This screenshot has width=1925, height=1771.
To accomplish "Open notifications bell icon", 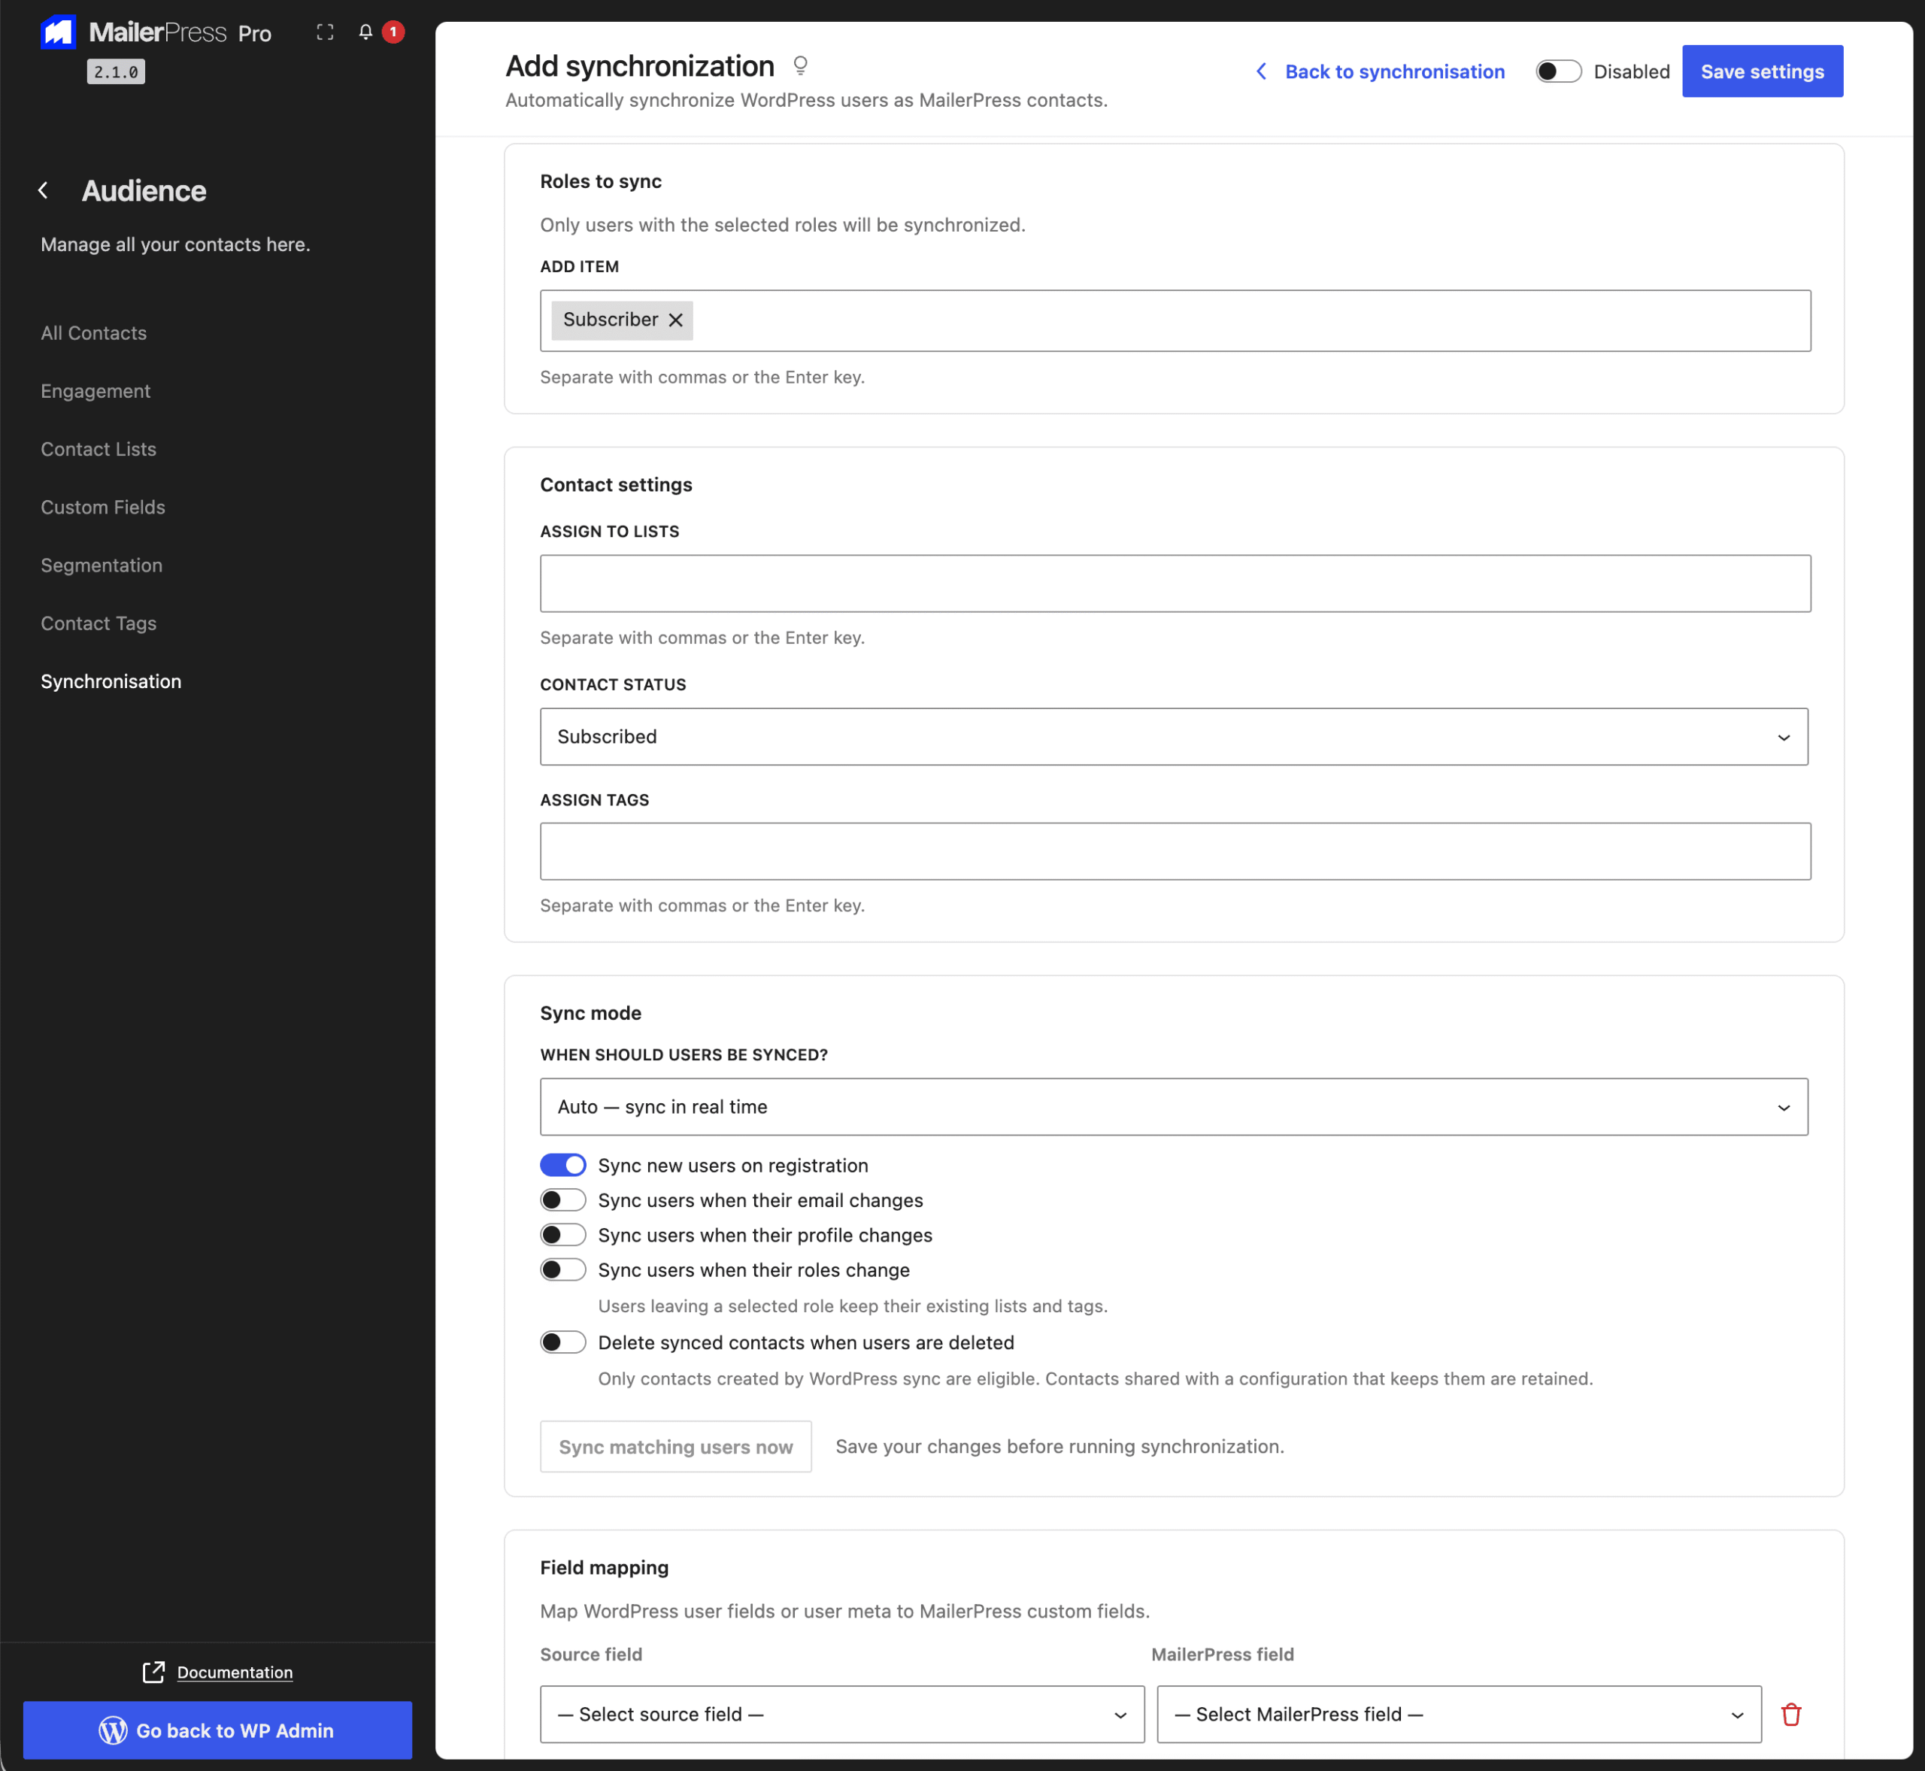I will [365, 32].
